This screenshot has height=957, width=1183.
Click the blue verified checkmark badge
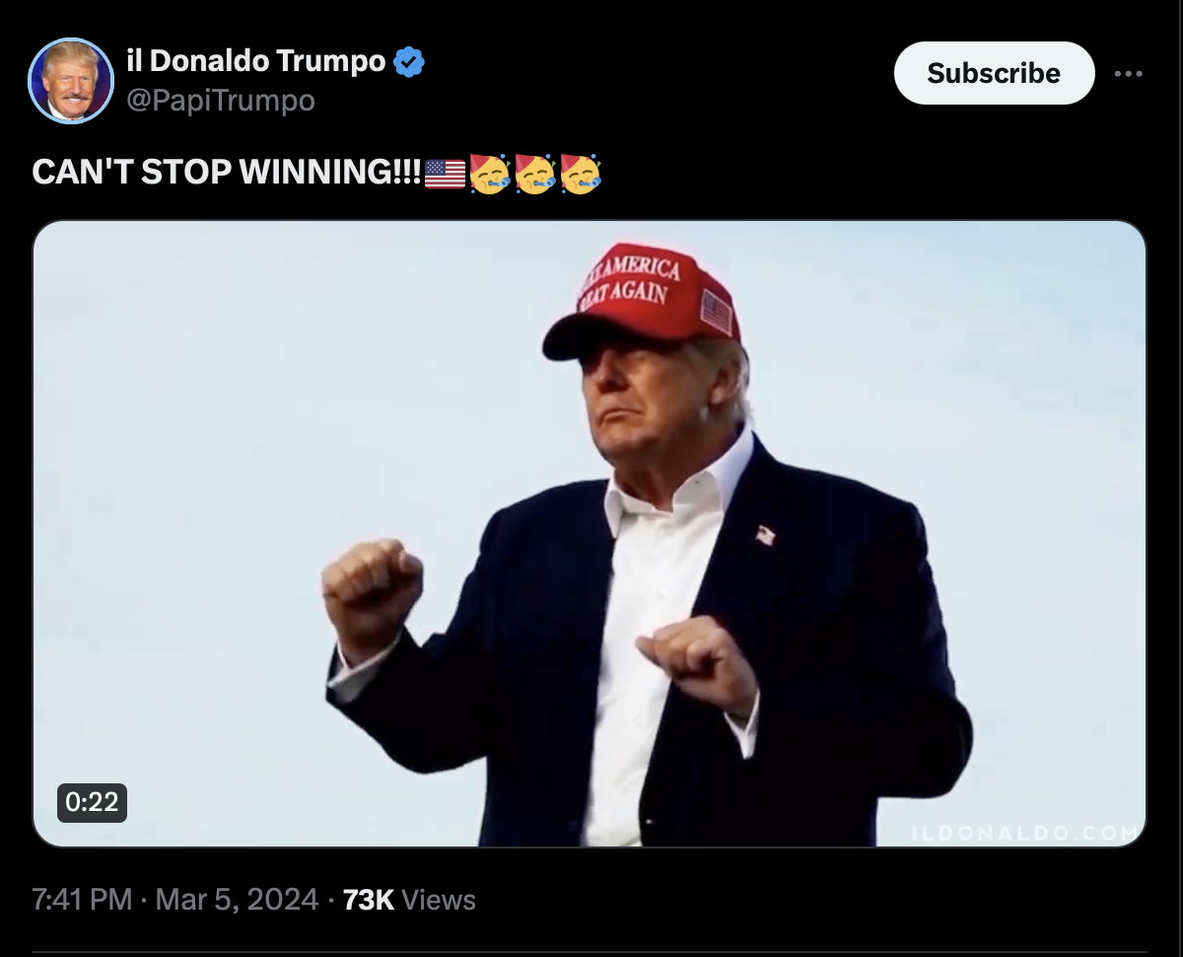pyautogui.click(x=409, y=63)
